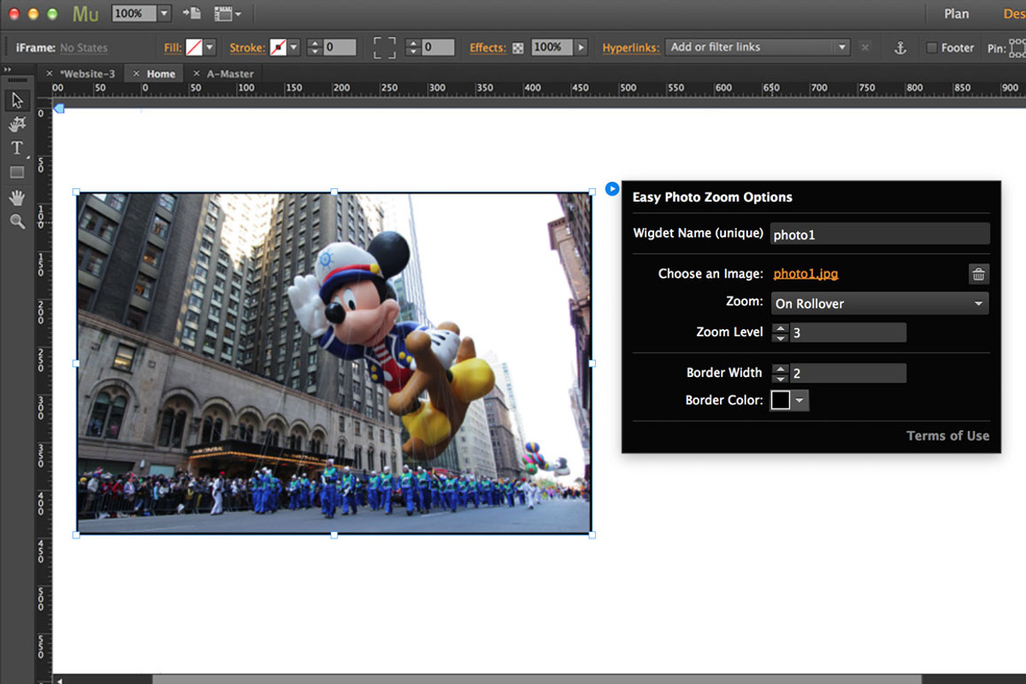Click the corner radius value field

pos(438,48)
